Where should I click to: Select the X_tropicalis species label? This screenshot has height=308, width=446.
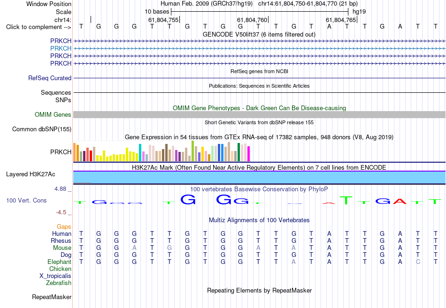tap(55, 276)
